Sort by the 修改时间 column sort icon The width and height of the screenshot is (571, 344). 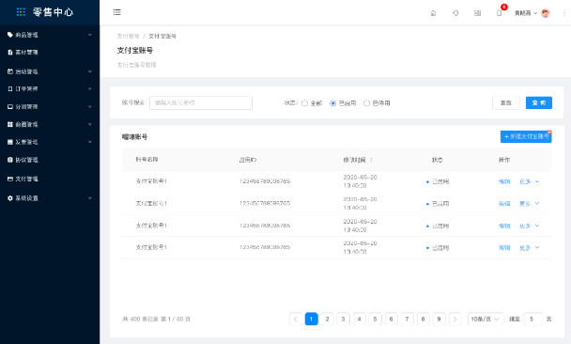371,160
